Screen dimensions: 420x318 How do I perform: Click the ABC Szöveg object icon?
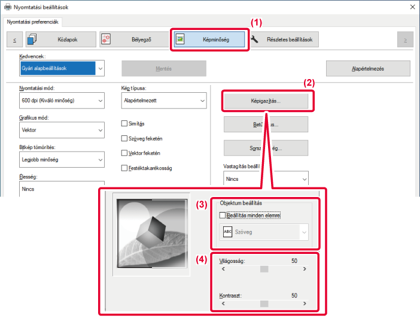[227, 232]
